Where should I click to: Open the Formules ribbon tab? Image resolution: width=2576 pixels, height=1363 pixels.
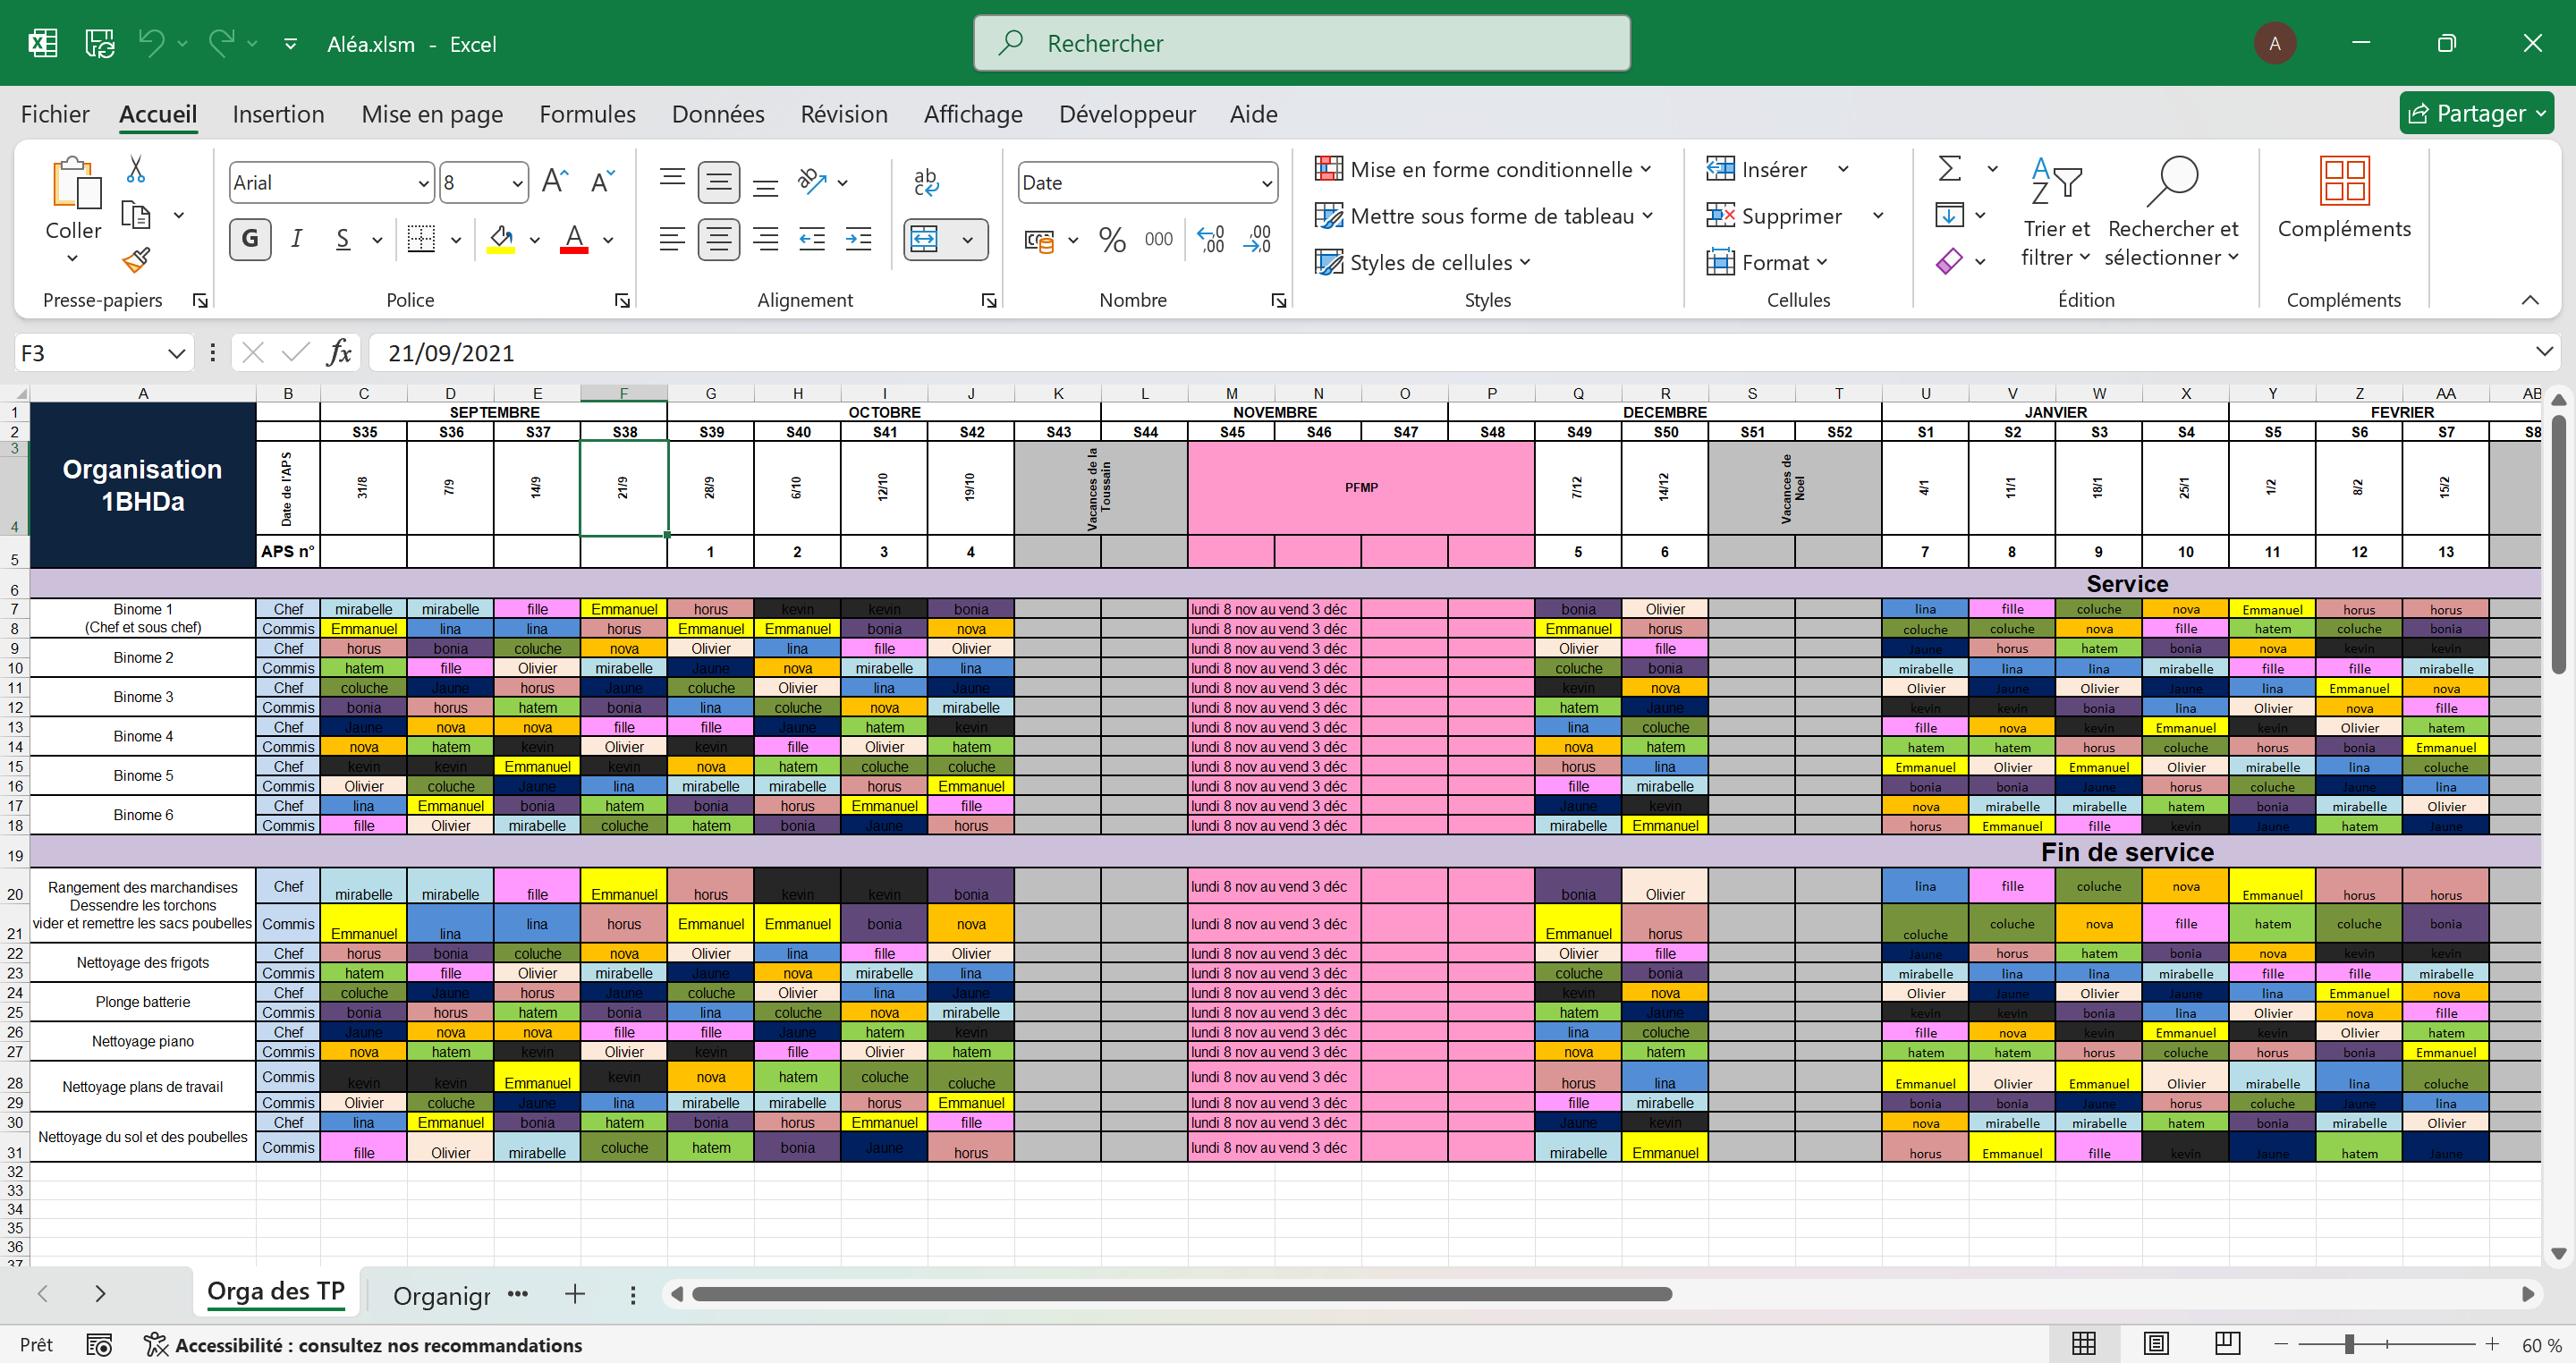click(x=587, y=114)
